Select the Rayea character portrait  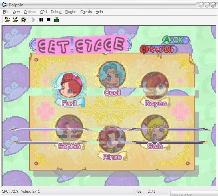coord(155,86)
